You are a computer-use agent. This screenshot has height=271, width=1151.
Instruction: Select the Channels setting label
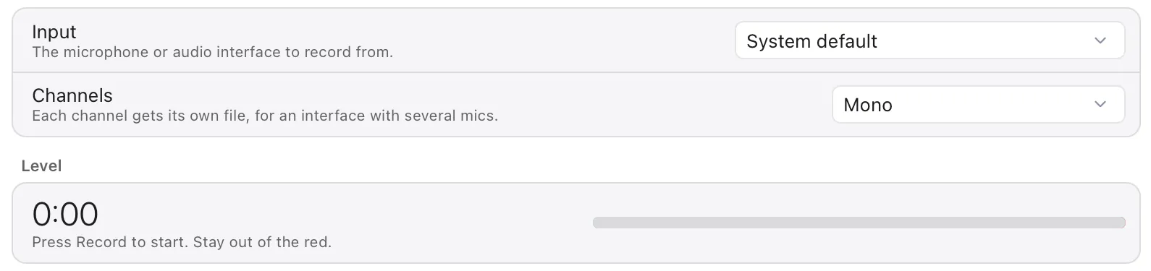pos(72,95)
